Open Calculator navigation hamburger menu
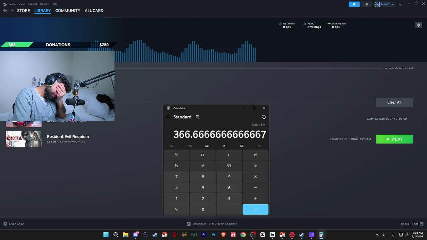This screenshot has height=240, width=427. coord(168,117)
